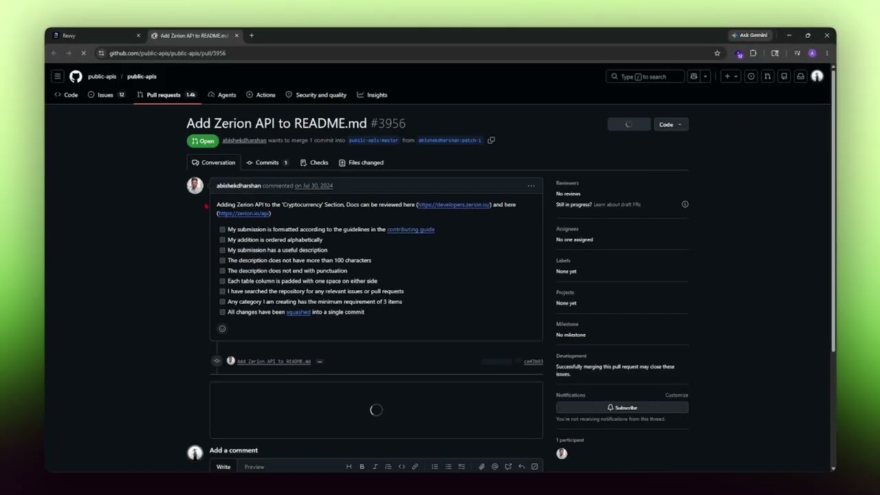Image resolution: width=880 pixels, height=495 pixels.
Task: Check 'description does not end with punctuation'
Action: point(222,271)
